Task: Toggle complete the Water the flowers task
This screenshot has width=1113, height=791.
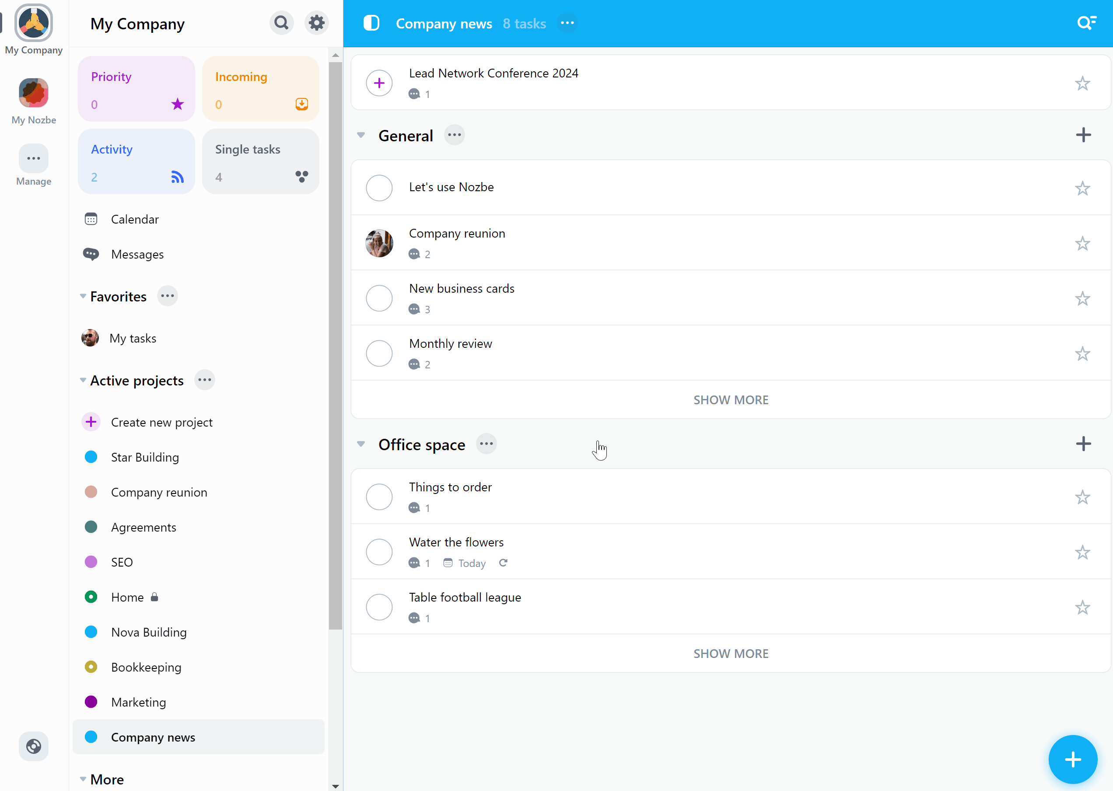Action: click(x=379, y=551)
